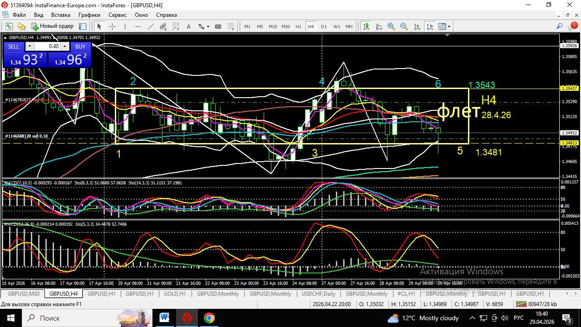Click the BUY button
Viewport: 581px width, 327px height.
[x=80, y=46]
